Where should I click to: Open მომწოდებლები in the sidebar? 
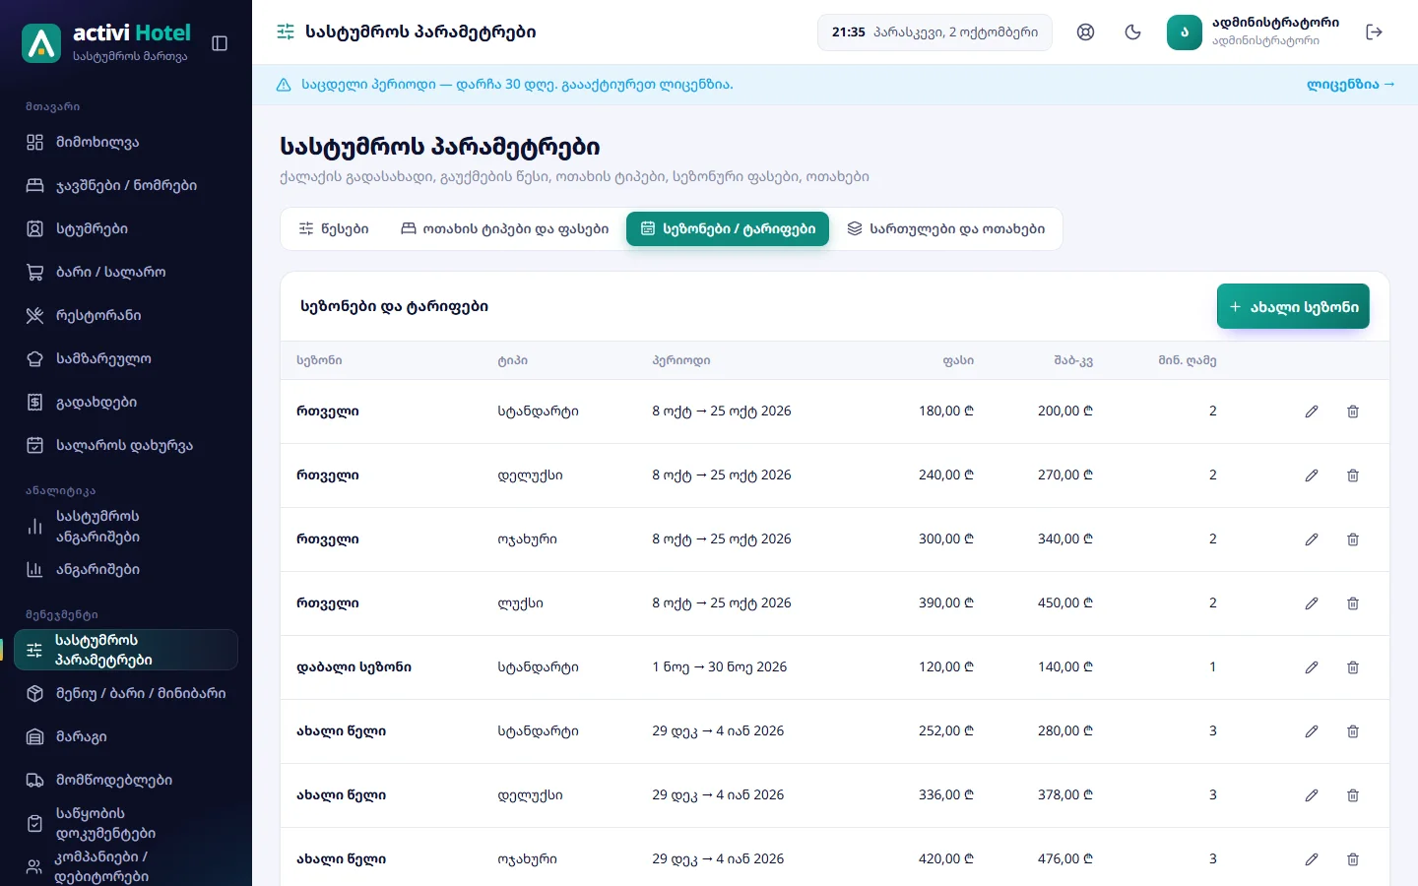pos(126,781)
